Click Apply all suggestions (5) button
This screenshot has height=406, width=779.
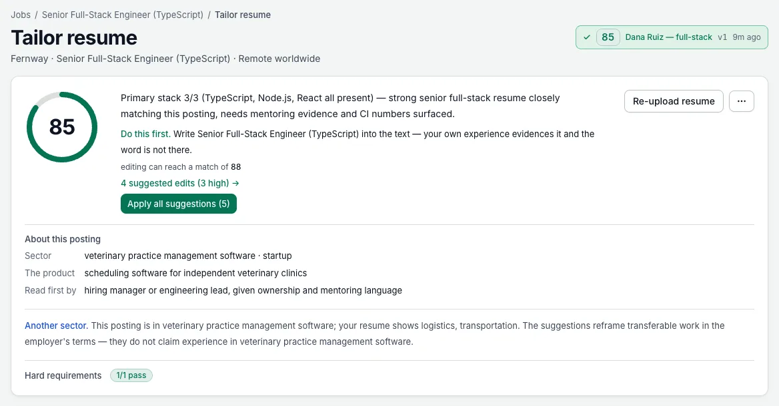[178, 204]
